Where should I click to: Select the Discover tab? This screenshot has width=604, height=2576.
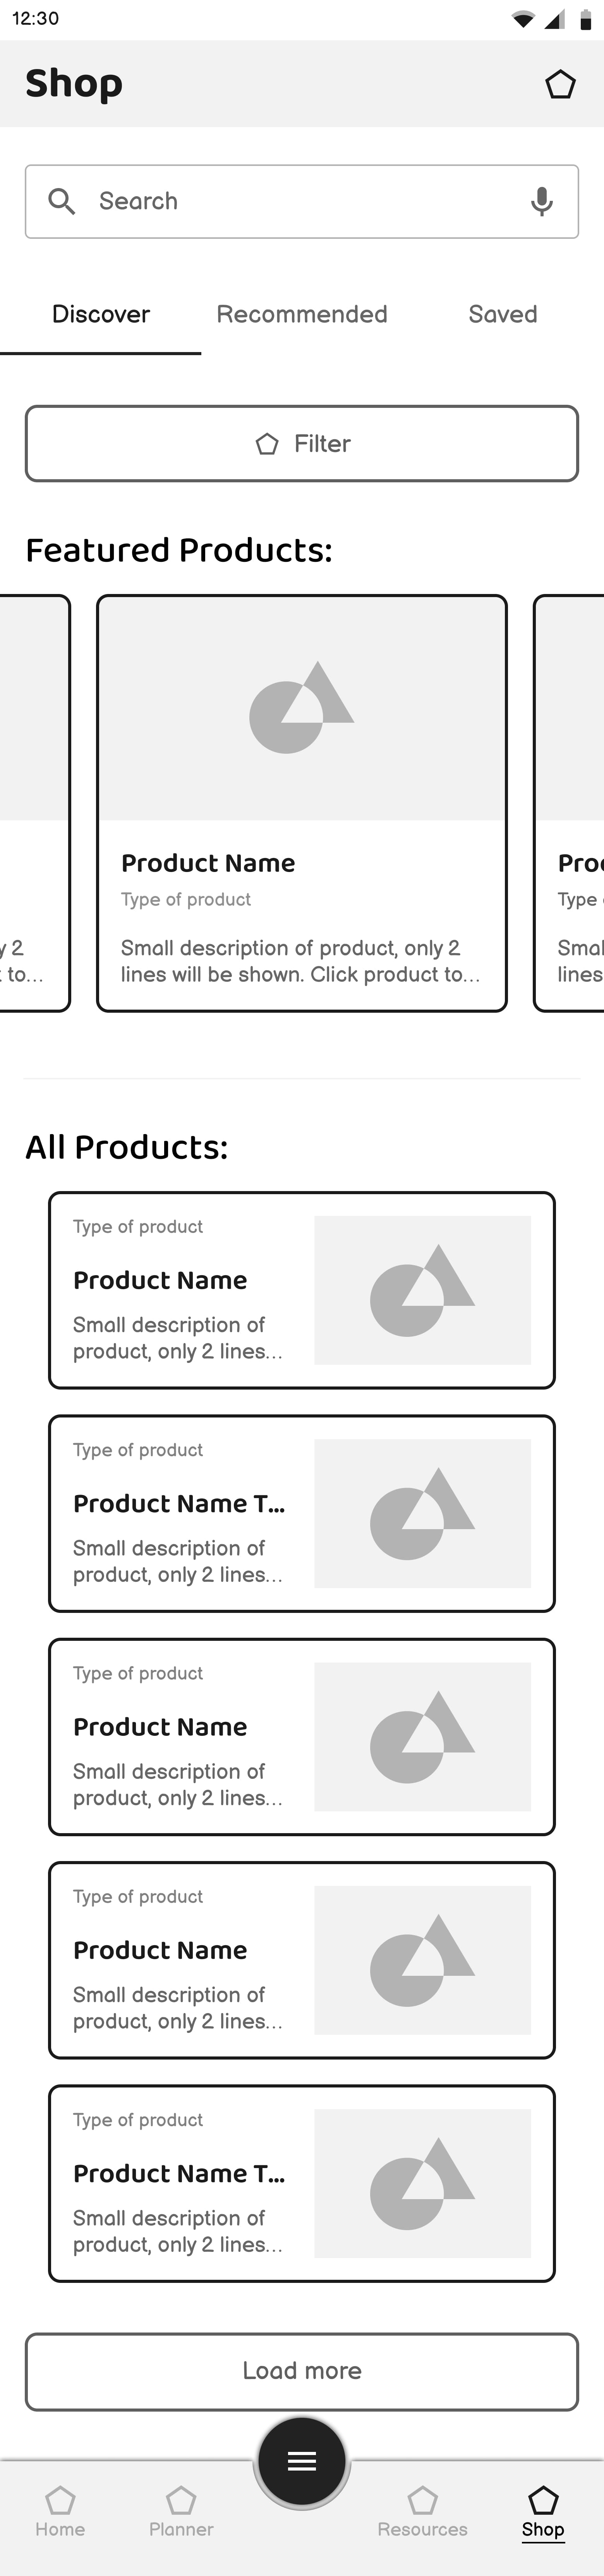pyautogui.click(x=100, y=314)
